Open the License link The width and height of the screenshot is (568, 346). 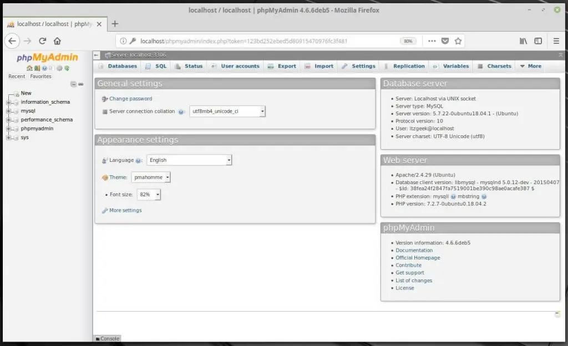pos(404,288)
